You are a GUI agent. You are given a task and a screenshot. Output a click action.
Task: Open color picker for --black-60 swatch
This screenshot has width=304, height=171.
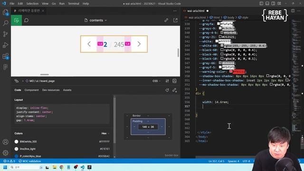point(222,50)
